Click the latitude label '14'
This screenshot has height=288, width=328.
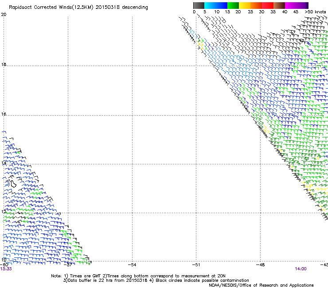pos(4,163)
